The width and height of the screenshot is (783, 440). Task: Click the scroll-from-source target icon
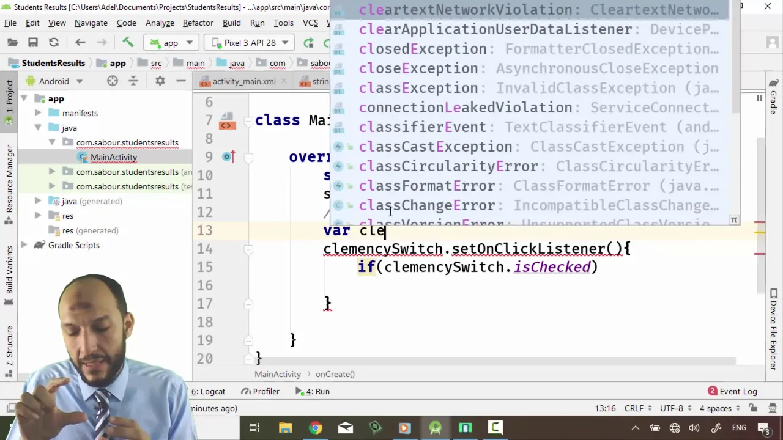pyautogui.click(x=113, y=81)
